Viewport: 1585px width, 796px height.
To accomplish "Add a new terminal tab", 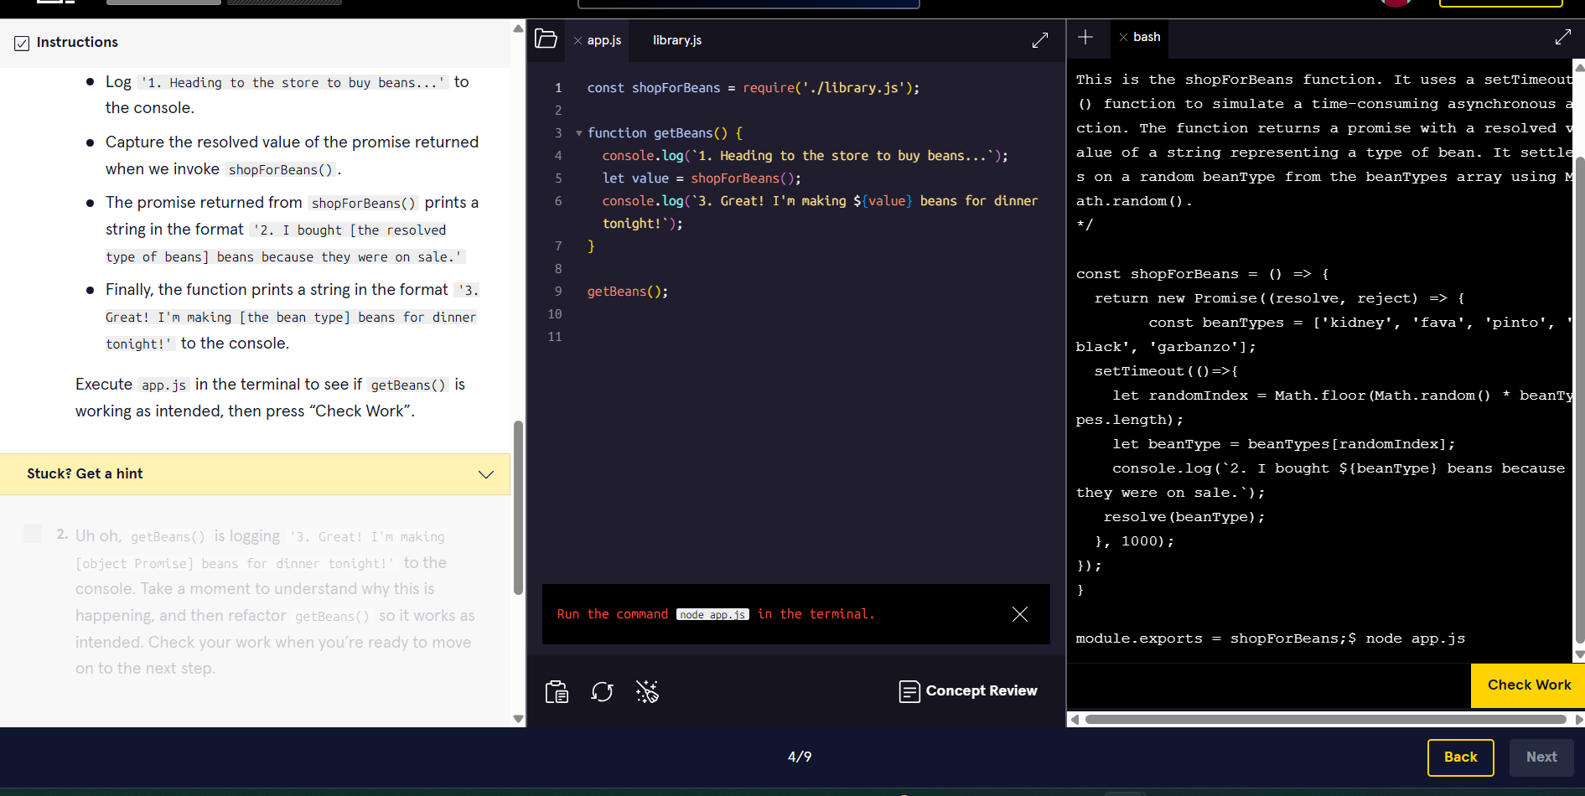I will [1085, 37].
